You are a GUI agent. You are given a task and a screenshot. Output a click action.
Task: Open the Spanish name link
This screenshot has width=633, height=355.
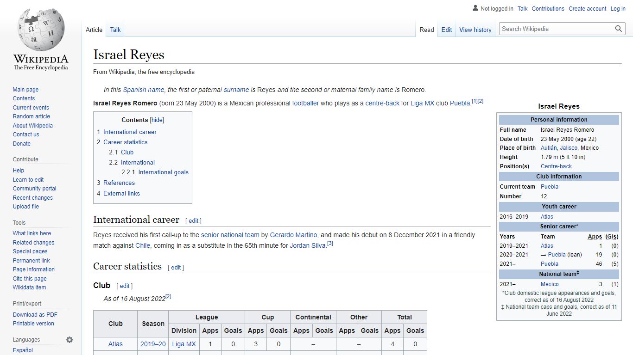click(144, 90)
